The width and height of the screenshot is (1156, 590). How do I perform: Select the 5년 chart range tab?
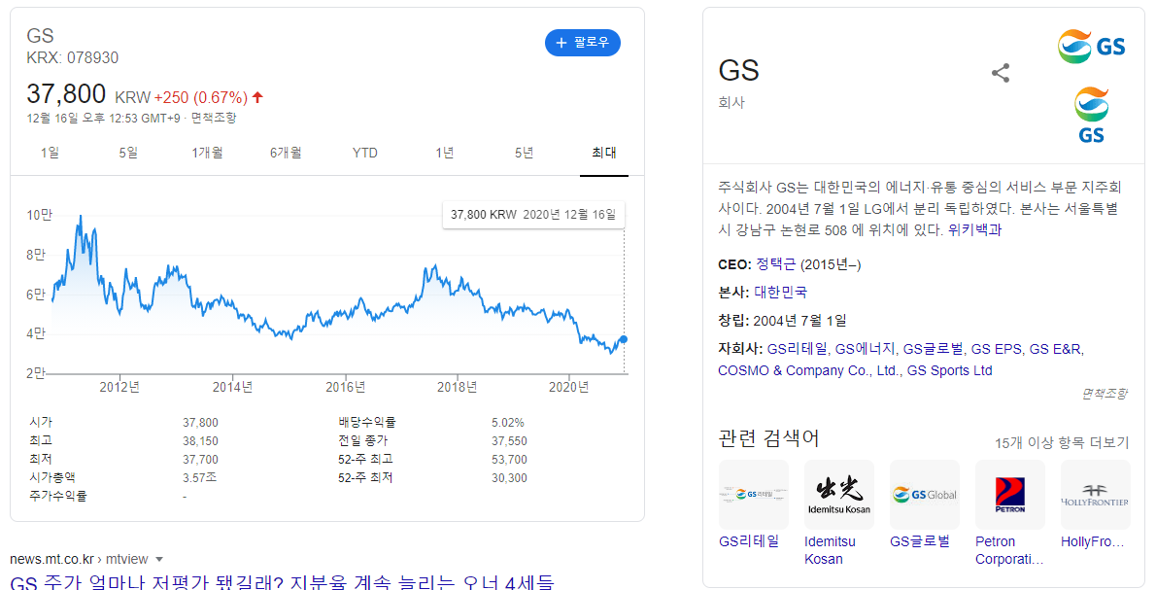[x=524, y=153]
